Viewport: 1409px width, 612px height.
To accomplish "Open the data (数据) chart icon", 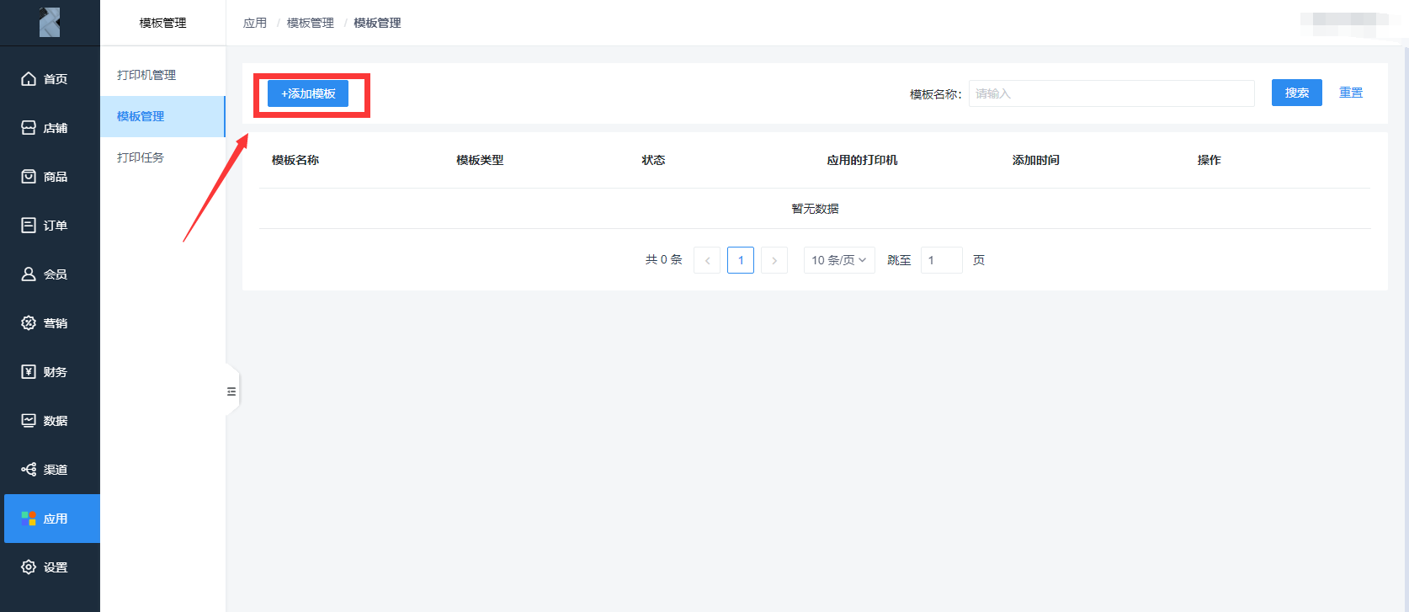I will 29,421.
